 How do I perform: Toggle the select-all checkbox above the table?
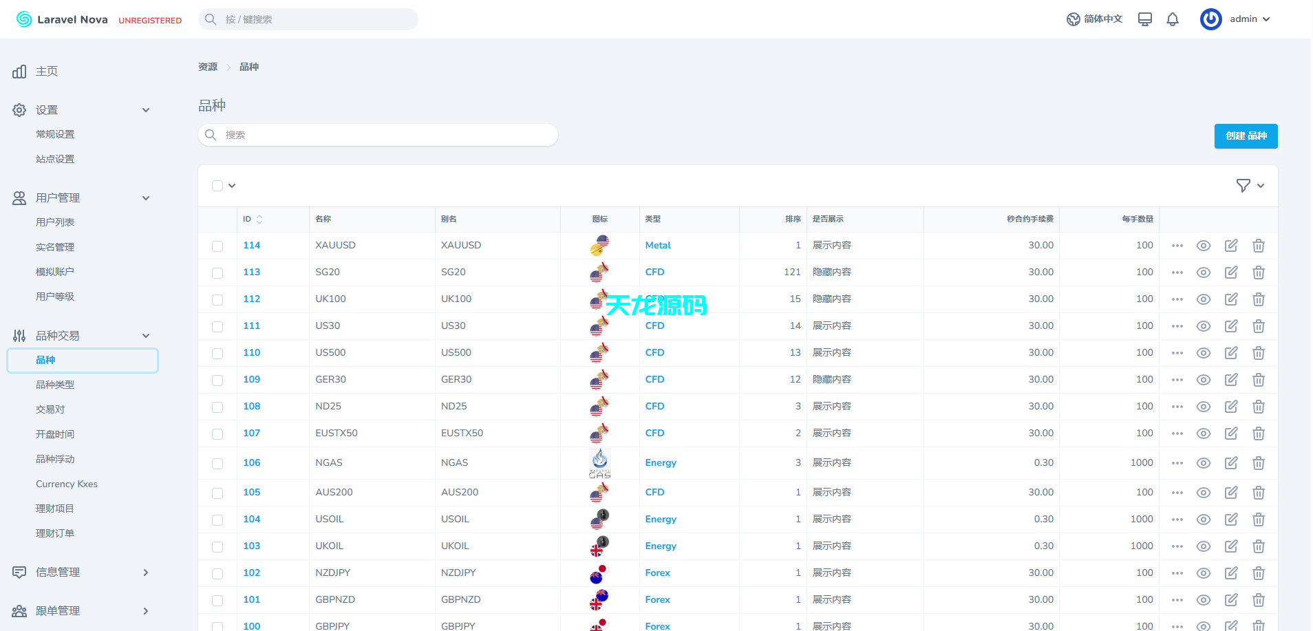pos(217,185)
